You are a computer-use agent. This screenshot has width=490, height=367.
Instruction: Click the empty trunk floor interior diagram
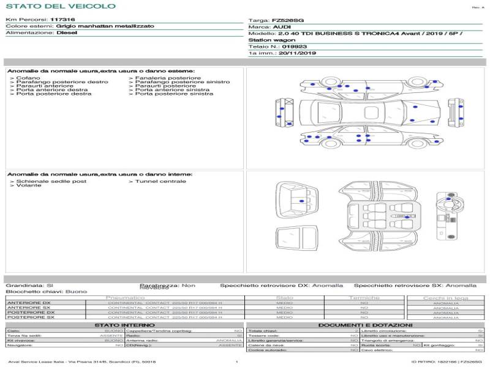point(297,239)
